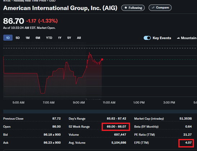This screenshot has height=151, width=197.
Task: Click Avg. Volume value 5,104,686
Action: (119, 143)
